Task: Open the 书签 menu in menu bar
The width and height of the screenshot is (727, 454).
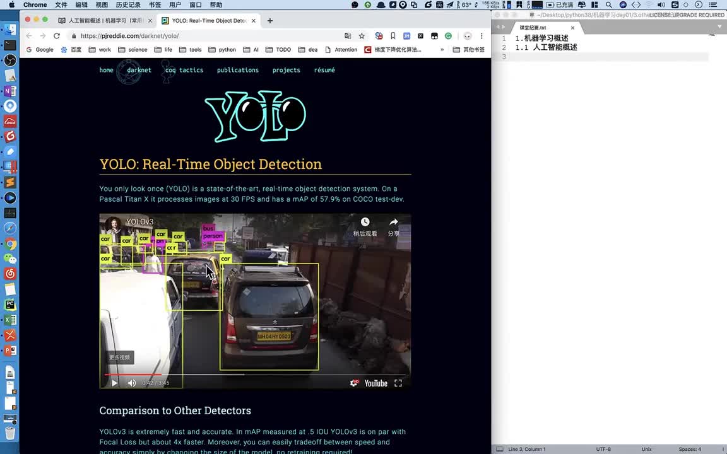Action: tap(155, 4)
